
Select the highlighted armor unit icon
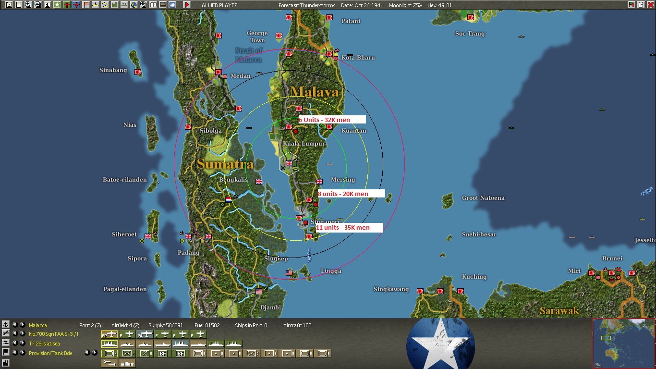point(109,353)
